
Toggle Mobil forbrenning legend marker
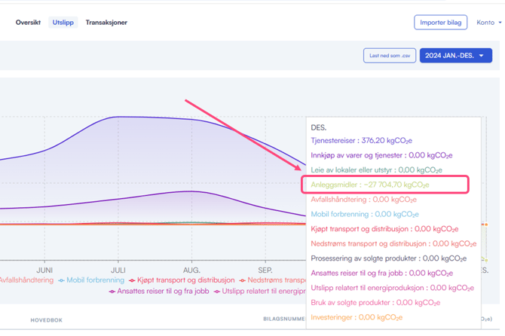[x=61, y=280]
